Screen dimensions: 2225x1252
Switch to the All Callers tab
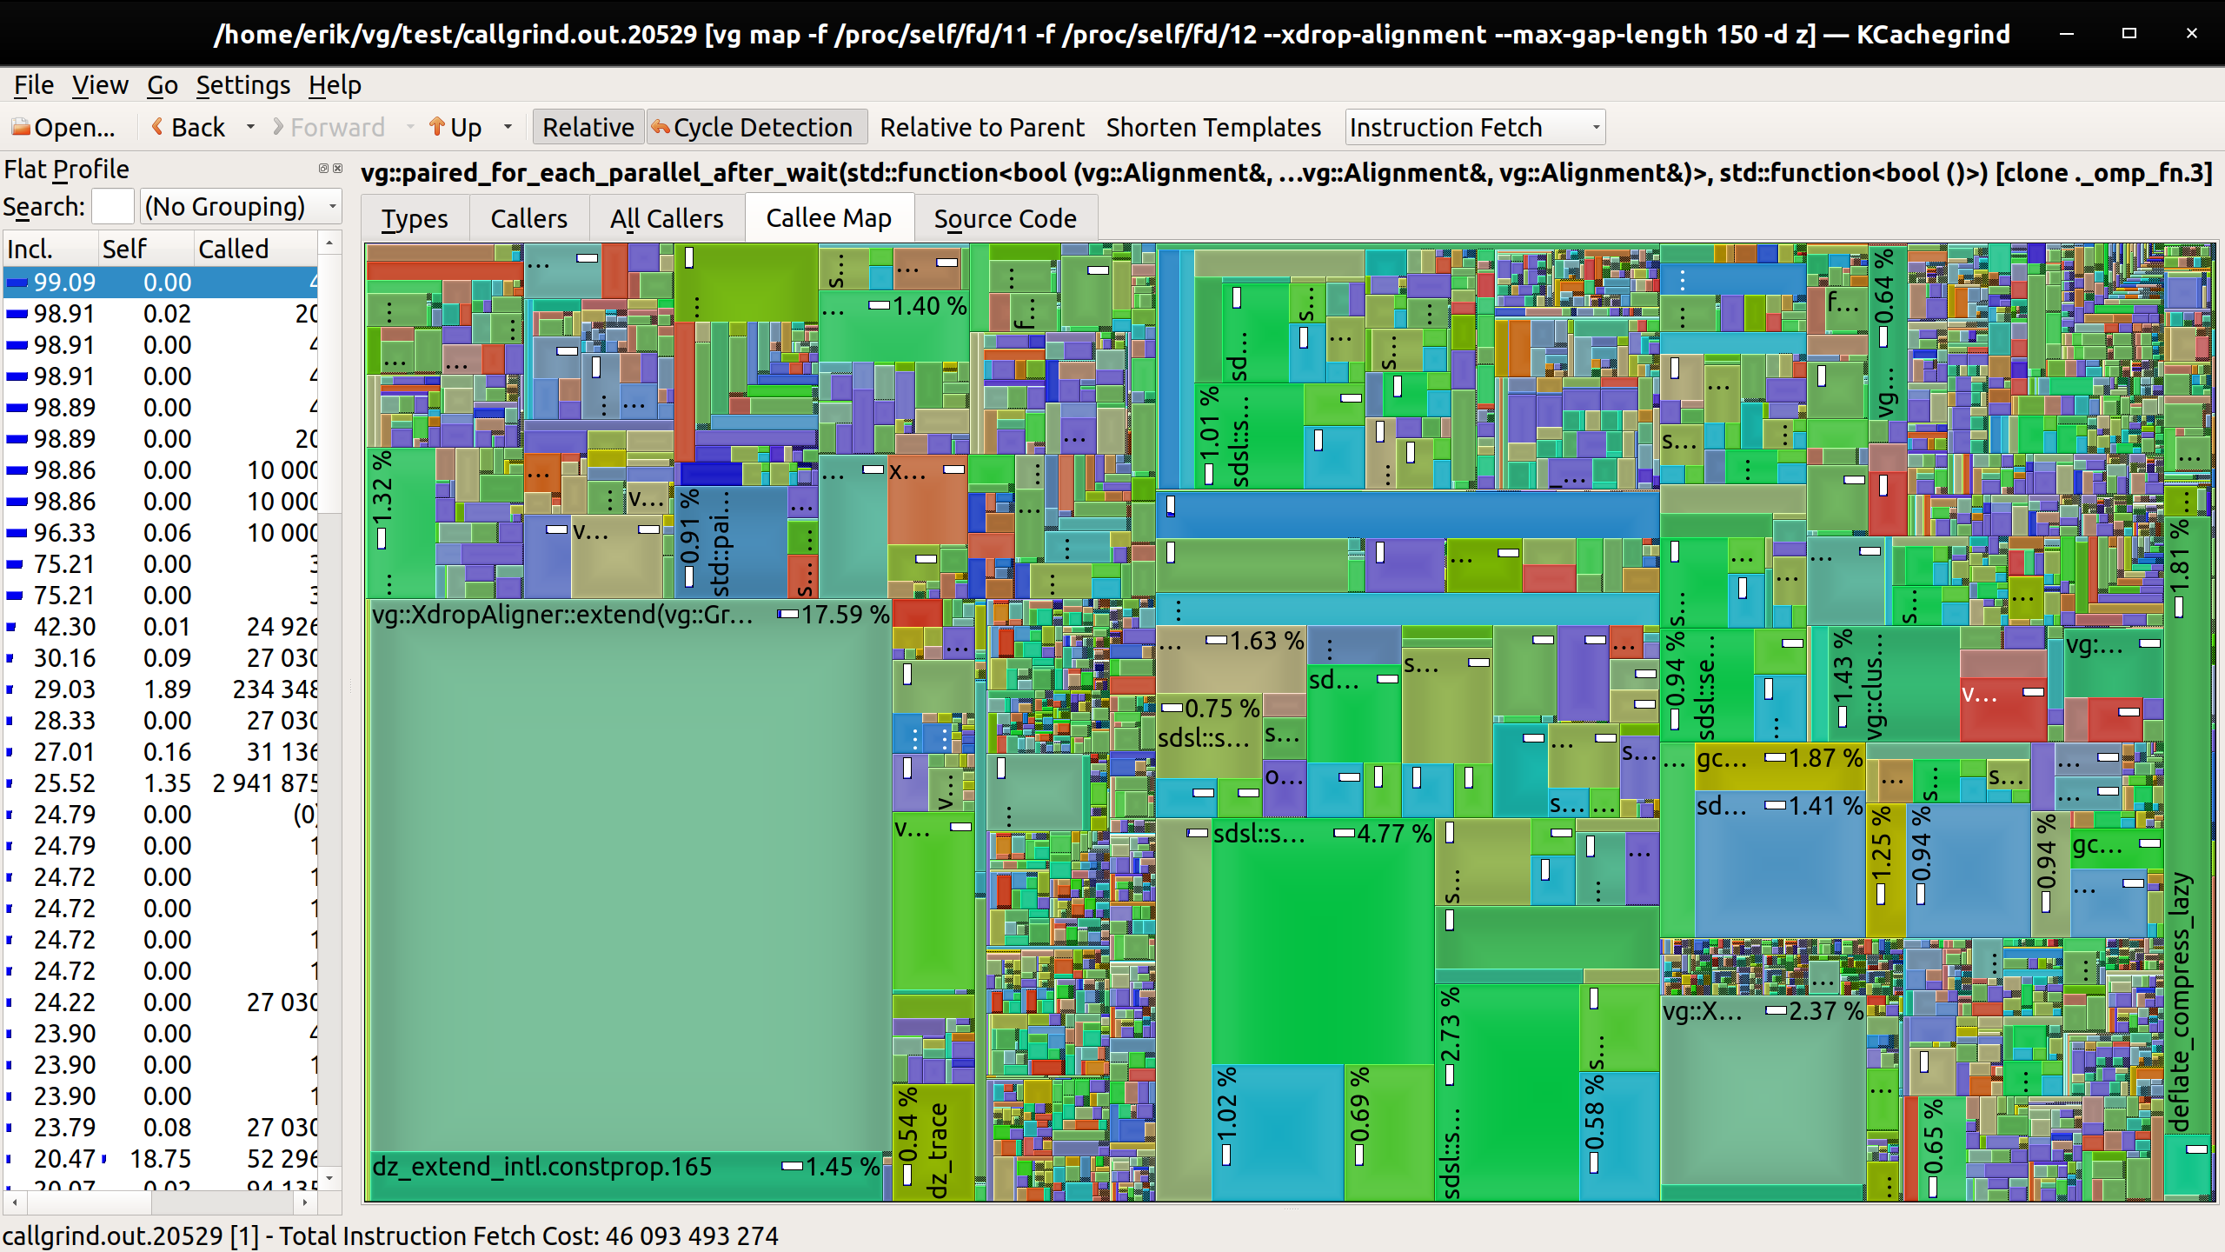point(666,218)
